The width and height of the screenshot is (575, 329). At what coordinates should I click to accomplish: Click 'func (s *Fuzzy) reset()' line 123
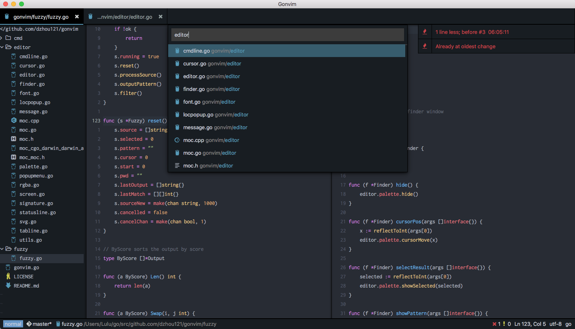[135, 121]
